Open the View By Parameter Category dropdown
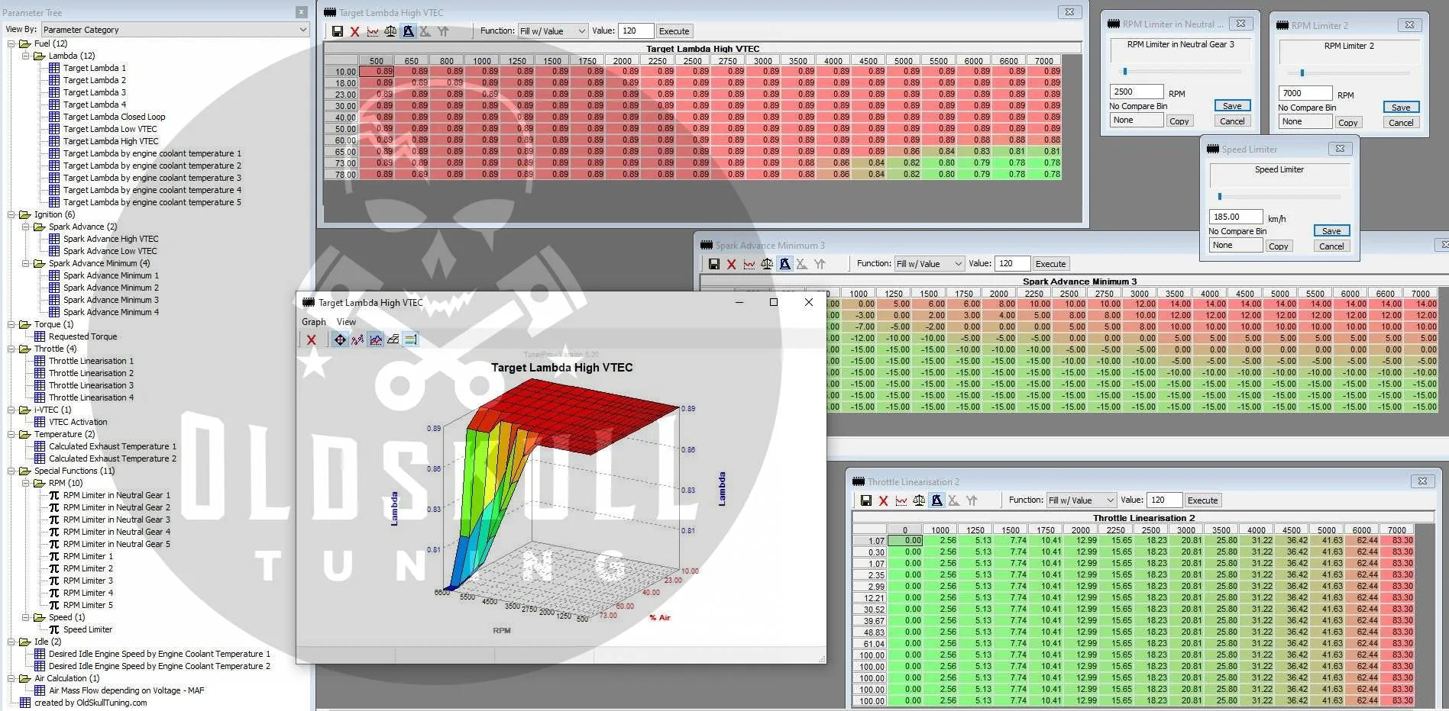The width and height of the screenshot is (1449, 711). (x=175, y=30)
